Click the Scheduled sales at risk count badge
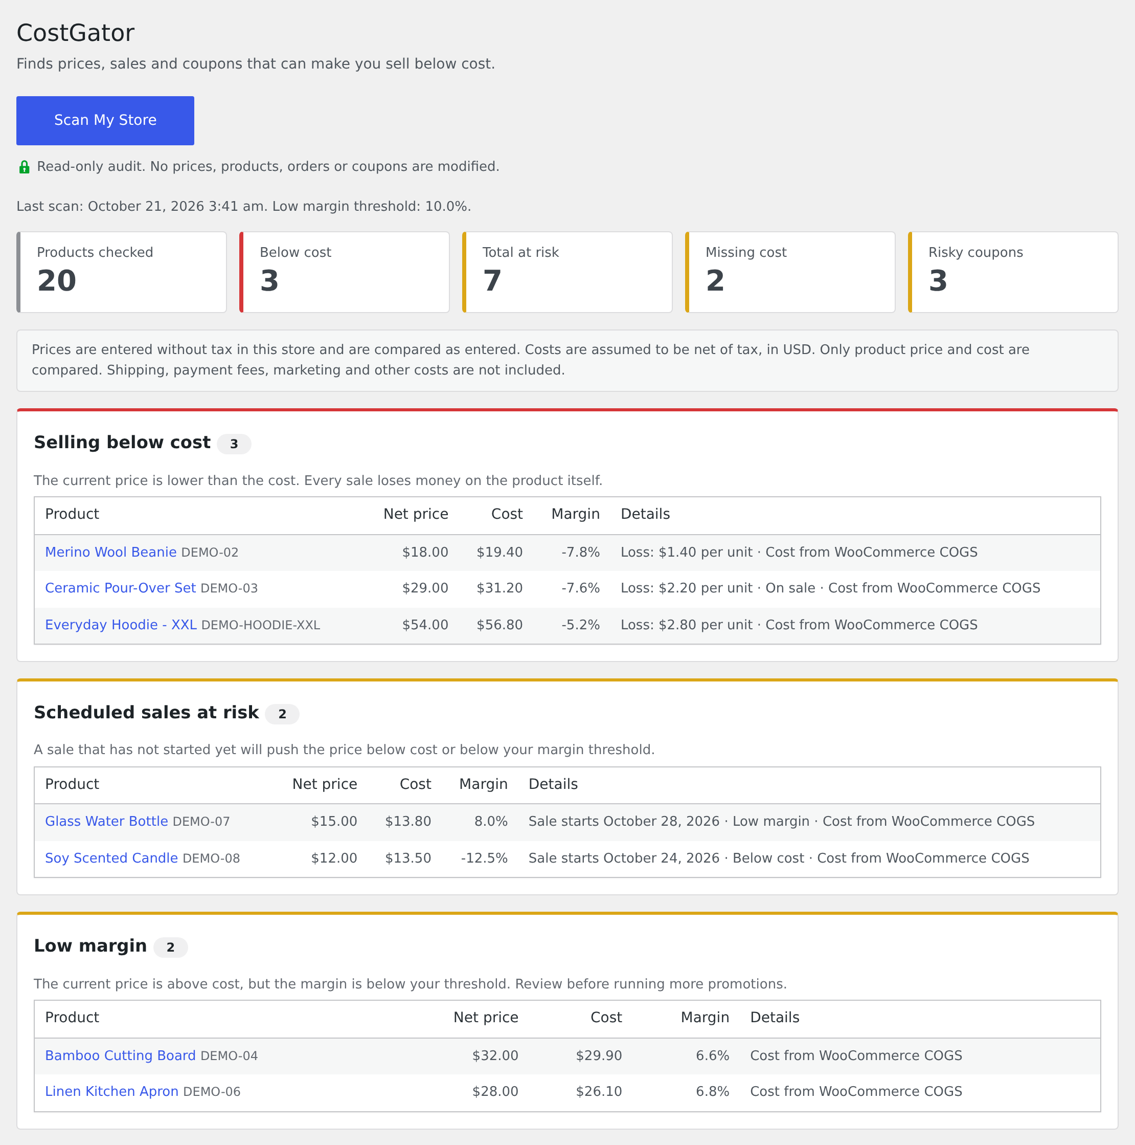 (x=282, y=714)
